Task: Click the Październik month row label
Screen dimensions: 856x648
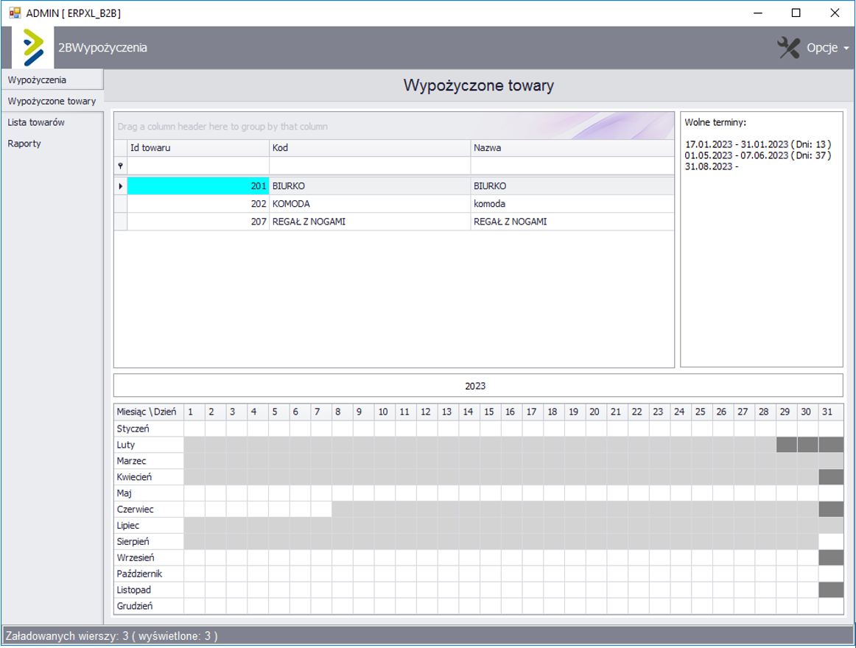Action: point(149,574)
